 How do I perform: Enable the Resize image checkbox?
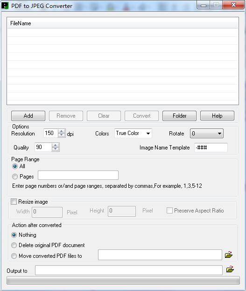pos(14,201)
